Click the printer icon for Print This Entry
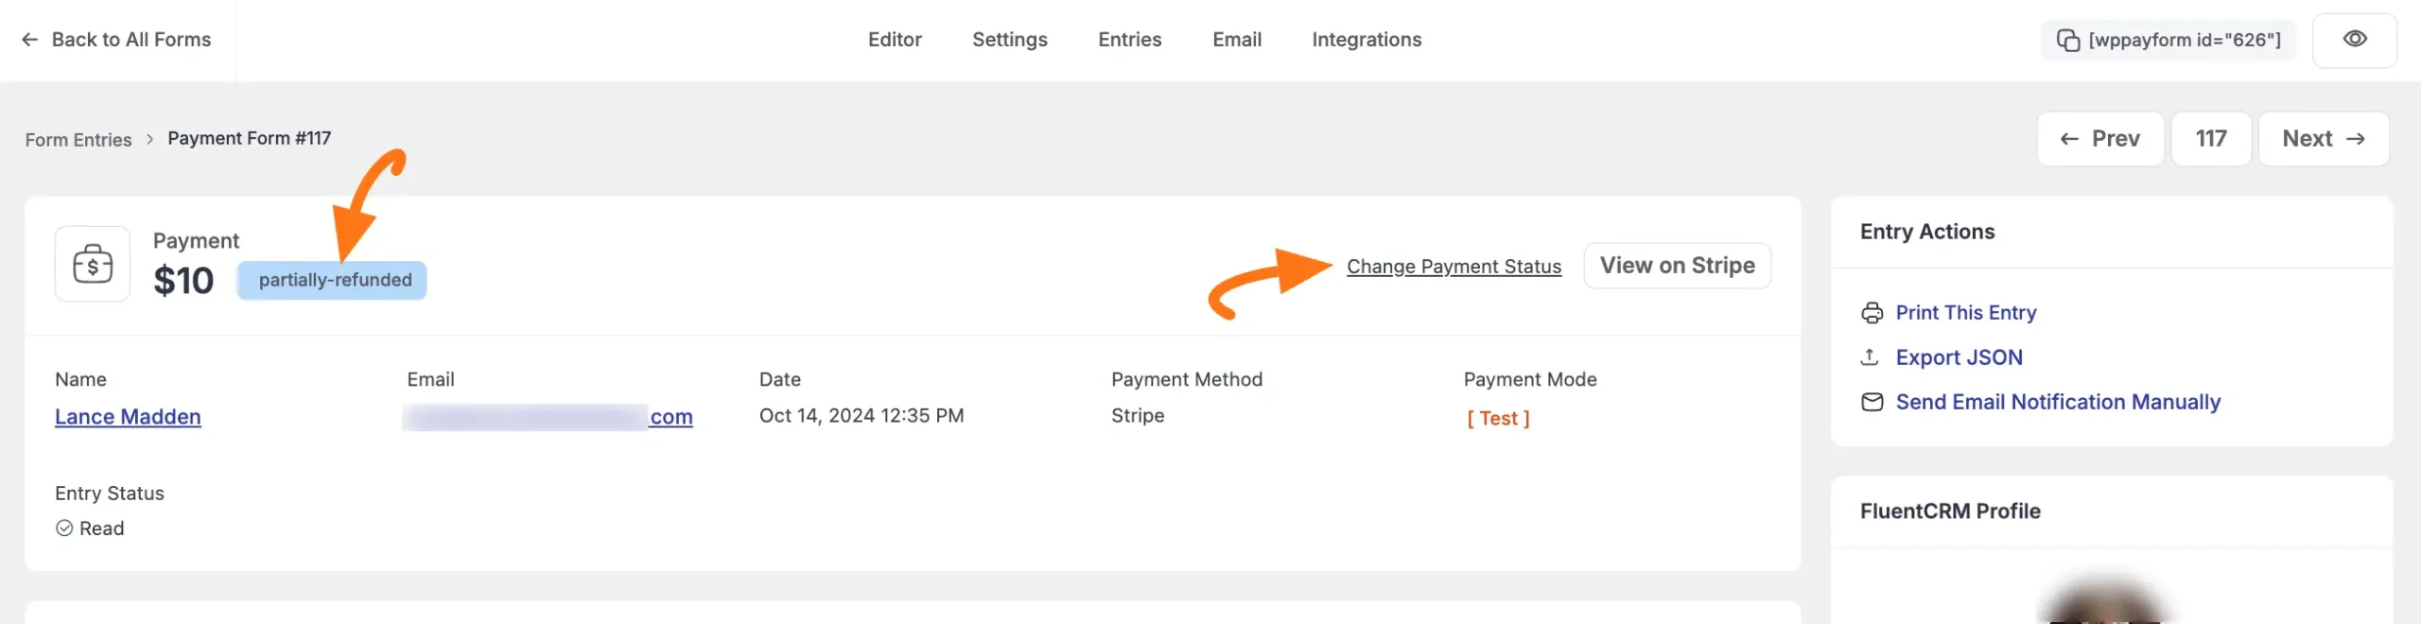Viewport: 2421px width, 624px height. point(1872,313)
